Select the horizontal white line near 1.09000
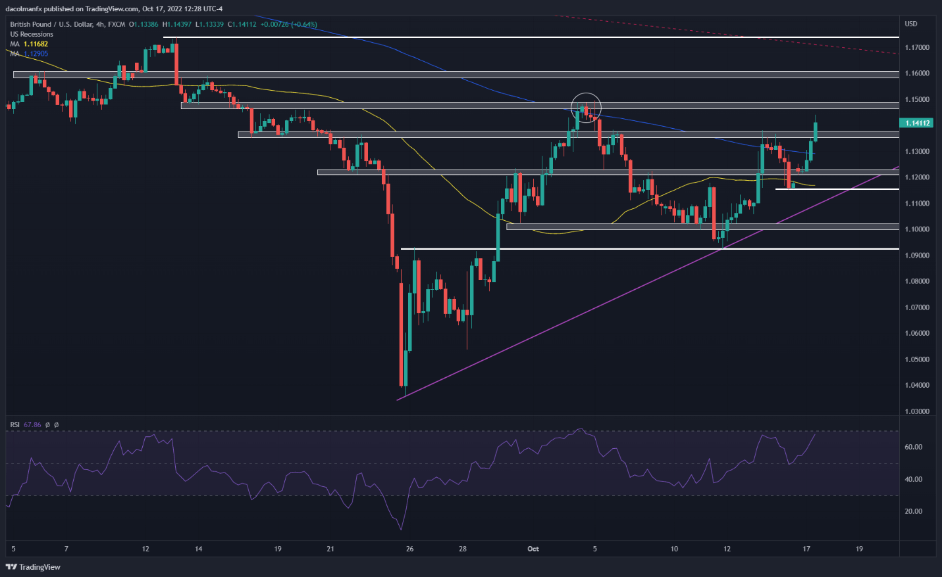942x577 pixels. pos(658,249)
